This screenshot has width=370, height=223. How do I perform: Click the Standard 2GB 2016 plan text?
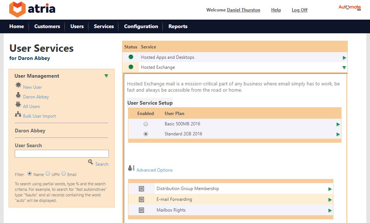pyautogui.click(x=184, y=134)
